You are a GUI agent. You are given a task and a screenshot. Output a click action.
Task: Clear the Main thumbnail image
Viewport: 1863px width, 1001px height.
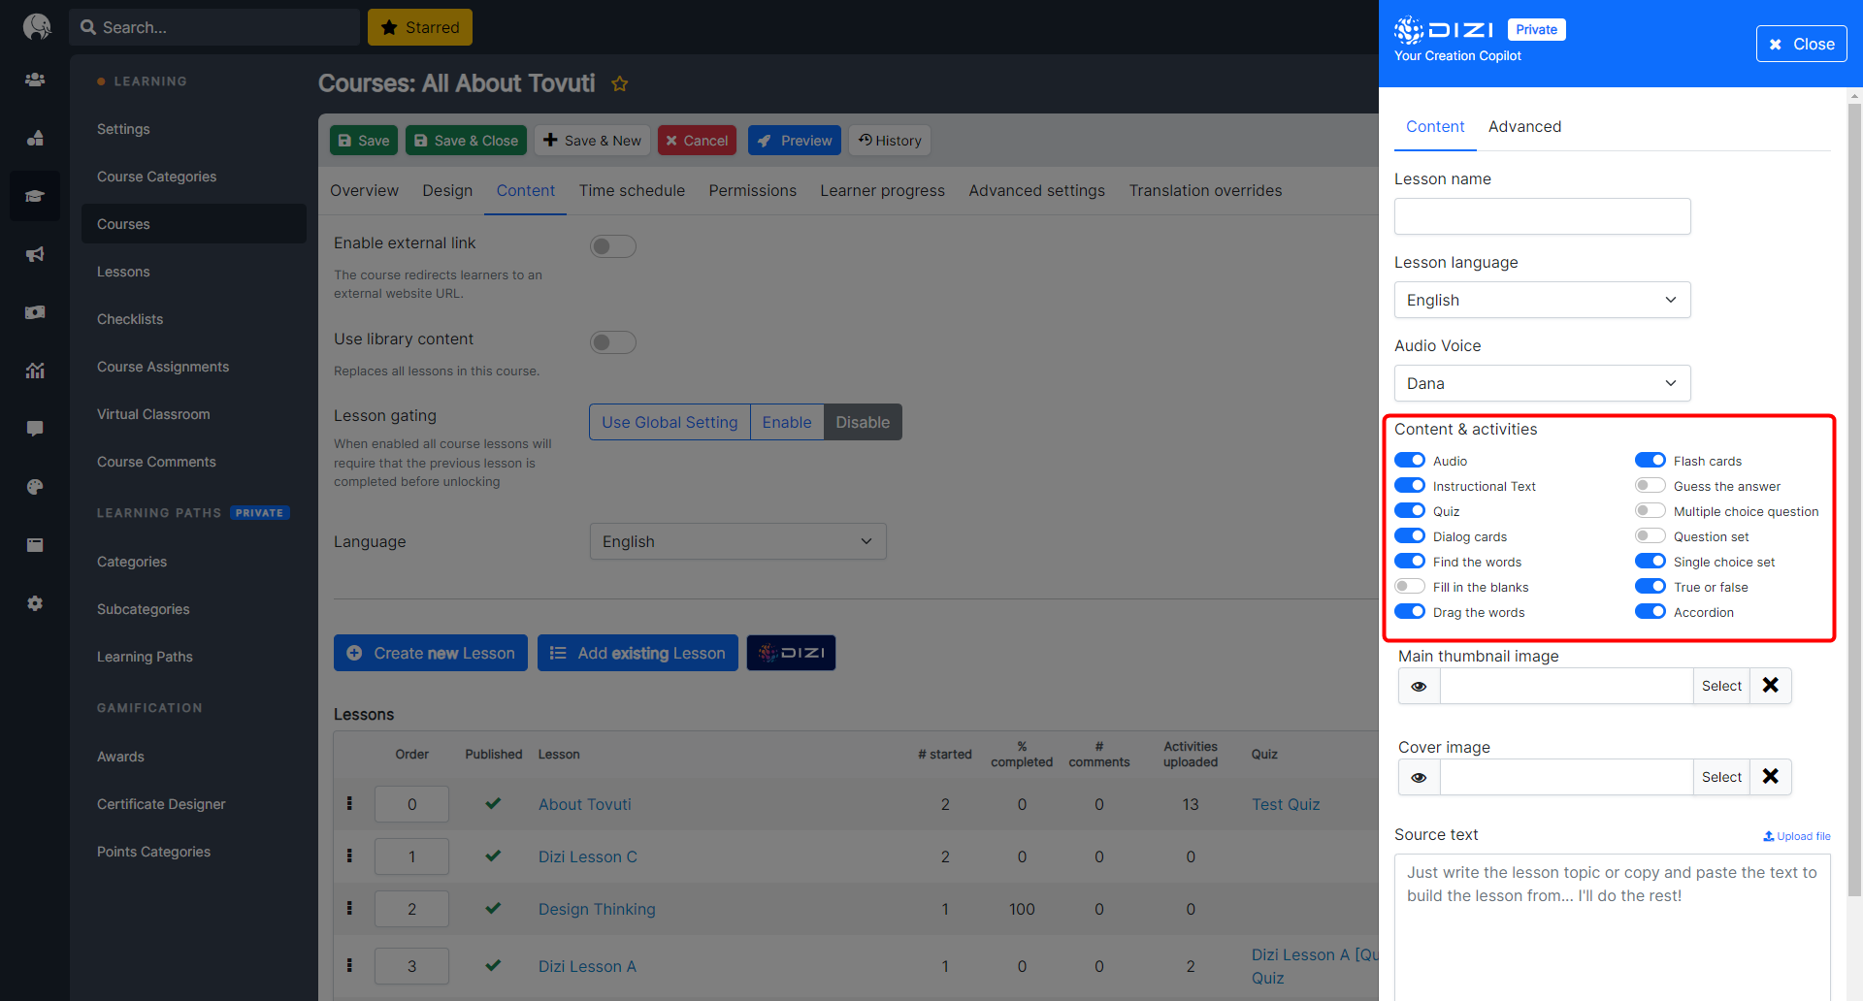click(1771, 686)
